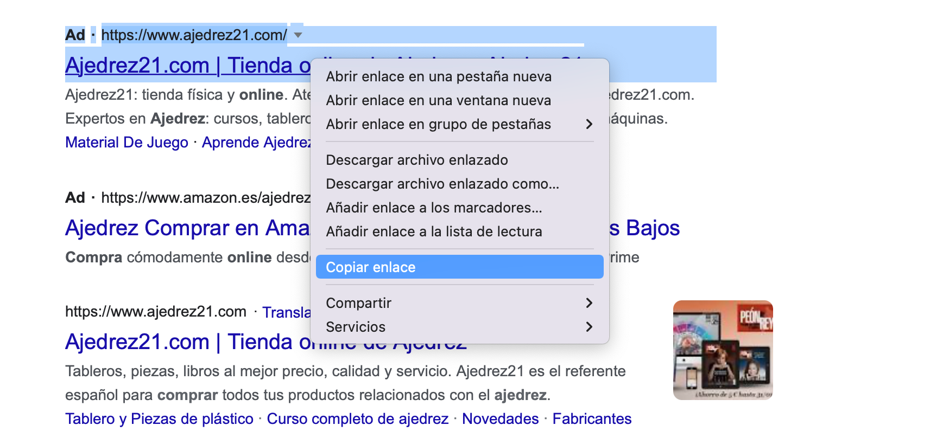The height and width of the screenshot is (438, 949).
Task: Open the 'Novedades' sitelink
Action: click(501, 419)
